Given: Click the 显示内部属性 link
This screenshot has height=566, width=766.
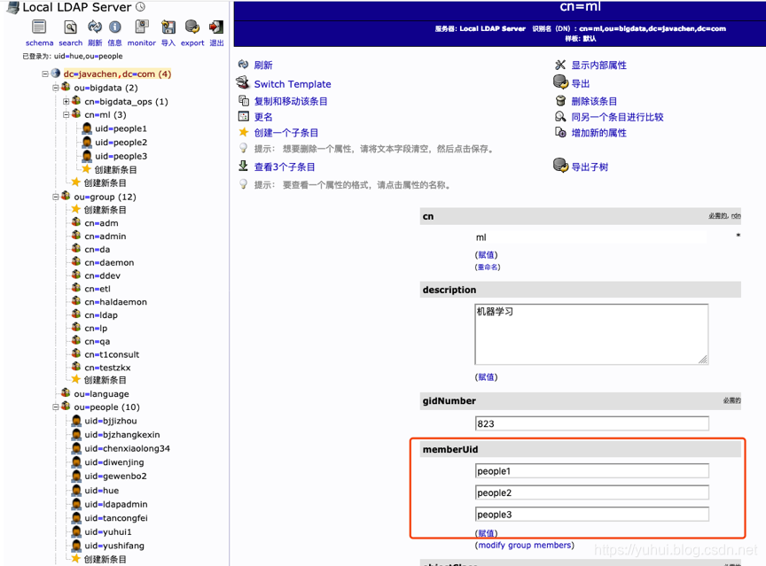Looking at the screenshot, I should click(599, 65).
